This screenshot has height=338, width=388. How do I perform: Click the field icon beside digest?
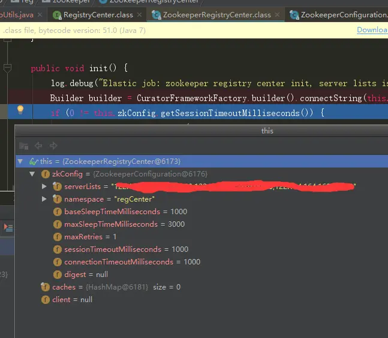tap(58, 275)
